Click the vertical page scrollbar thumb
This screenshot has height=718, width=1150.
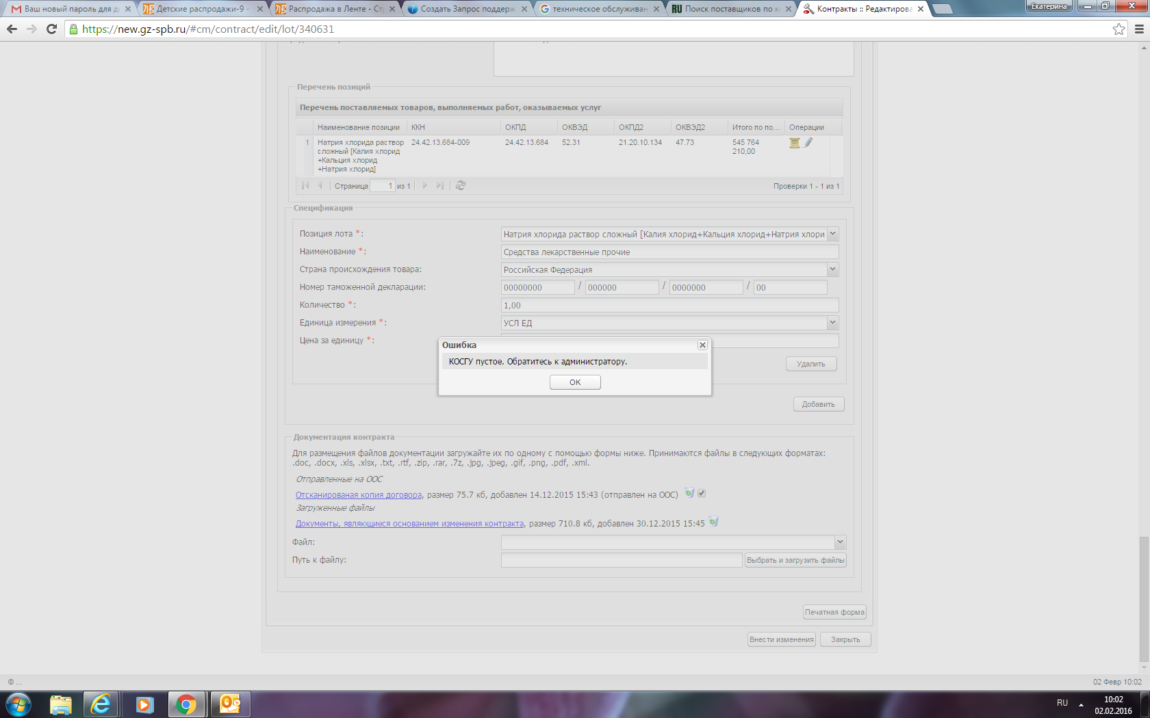[x=1143, y=599]
